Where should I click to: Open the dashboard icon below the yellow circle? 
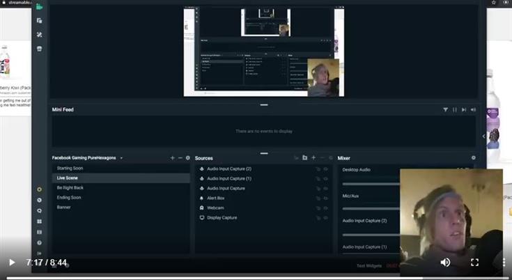coord(40,200)
